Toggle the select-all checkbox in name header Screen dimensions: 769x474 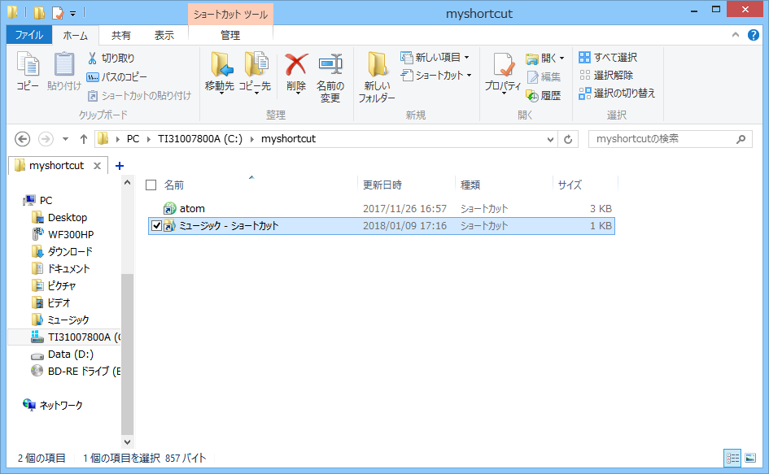click(x=151, y=185)
